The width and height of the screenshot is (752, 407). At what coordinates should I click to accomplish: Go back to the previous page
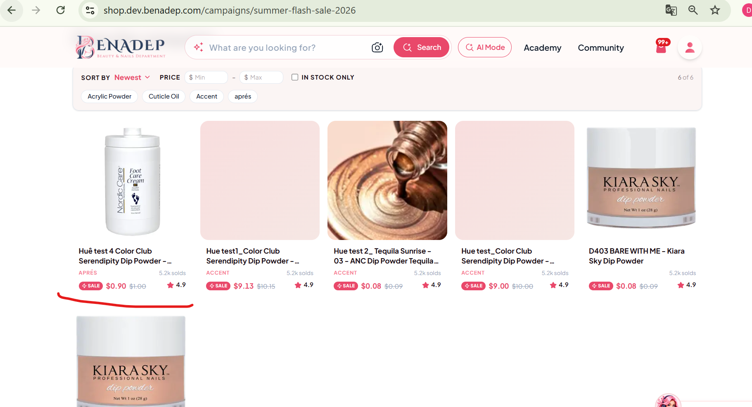click(12, 10)
